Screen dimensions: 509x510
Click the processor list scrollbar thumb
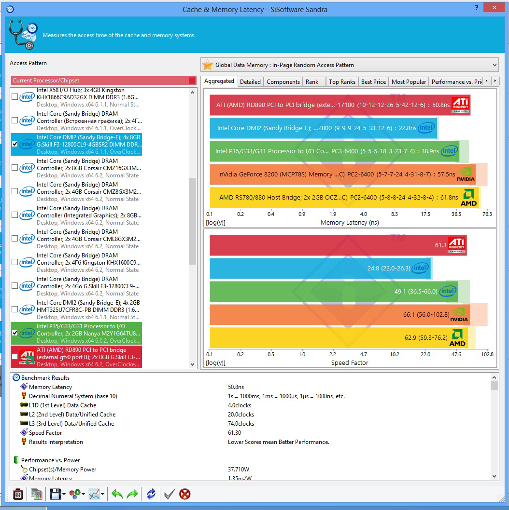click(x=192, y=221)
